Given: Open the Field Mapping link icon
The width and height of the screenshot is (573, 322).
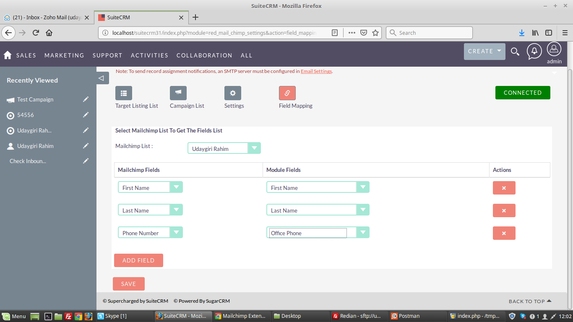Looking at the screenshot, I should point(287,93).
